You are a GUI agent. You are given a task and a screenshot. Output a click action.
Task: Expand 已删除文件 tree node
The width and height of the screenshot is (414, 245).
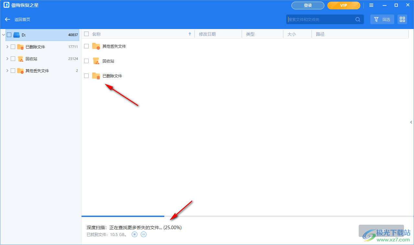(7, 47)
